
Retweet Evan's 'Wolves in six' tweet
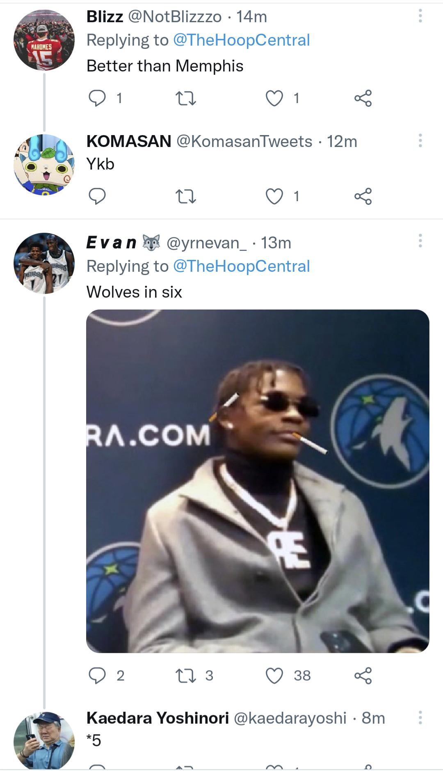(x=186, y=676)
